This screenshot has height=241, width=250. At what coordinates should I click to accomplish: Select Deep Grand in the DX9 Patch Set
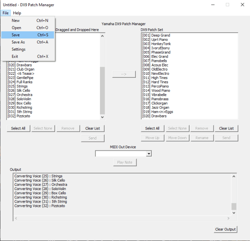tap(156, 36)
